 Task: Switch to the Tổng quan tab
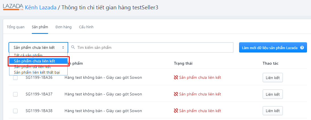[16, 27]
